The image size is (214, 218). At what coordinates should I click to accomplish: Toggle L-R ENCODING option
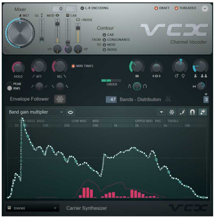[x=95, y=8]
